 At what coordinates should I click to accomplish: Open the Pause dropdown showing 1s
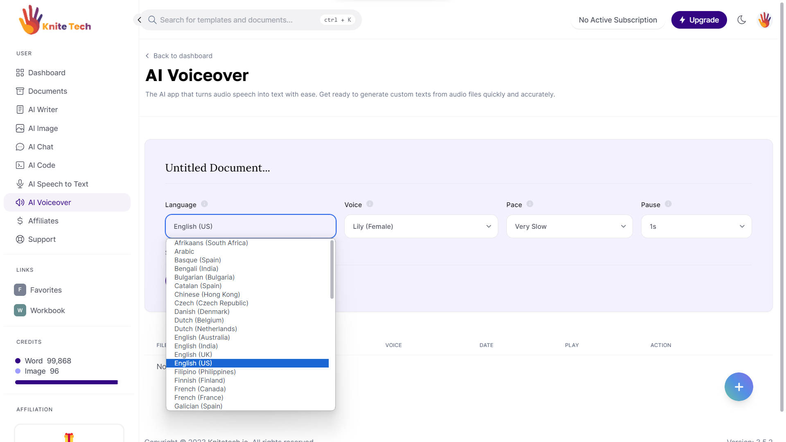click(x=696, y=226)
